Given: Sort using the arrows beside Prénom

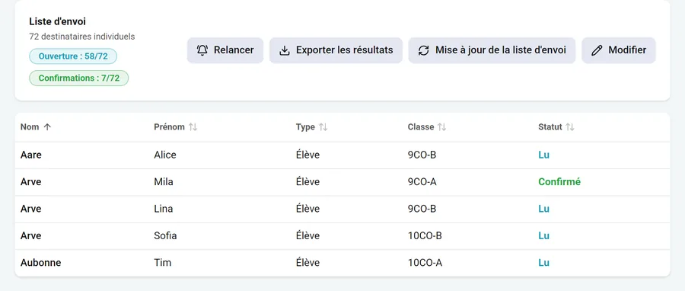Looking at the screenshot, I should 193,127.
